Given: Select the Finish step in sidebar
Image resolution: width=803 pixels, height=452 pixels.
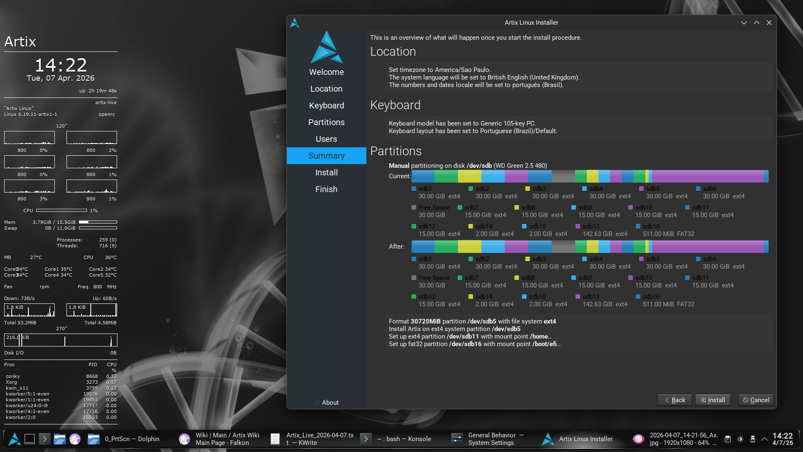Looking at the screenshot, I should click(x=327, y=189).
